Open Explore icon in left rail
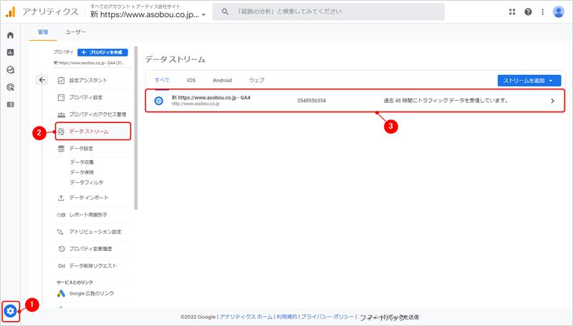 (10, 69)
